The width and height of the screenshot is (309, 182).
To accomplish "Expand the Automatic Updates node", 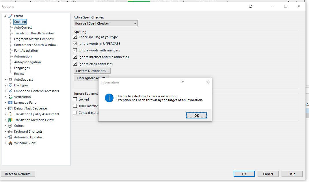I will (x=5, y=137).
